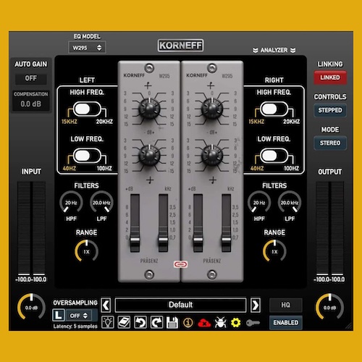
Task: Expand the ANALYZER section
Action: coord(274,50)
